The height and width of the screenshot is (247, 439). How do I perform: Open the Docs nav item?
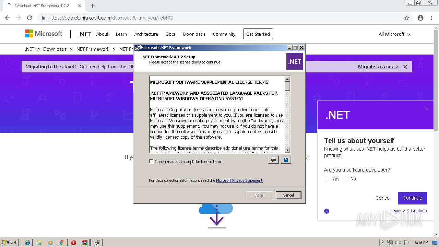(x=170, y=34)
